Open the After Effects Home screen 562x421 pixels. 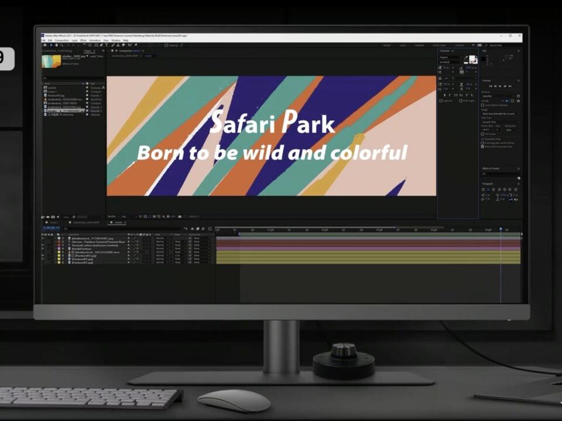coord(45,45)
